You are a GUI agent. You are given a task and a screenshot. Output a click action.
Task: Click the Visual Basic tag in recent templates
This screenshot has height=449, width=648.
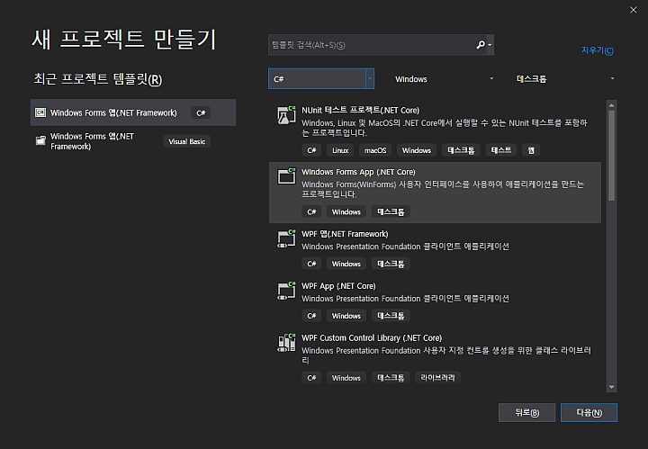pos(187,141)
